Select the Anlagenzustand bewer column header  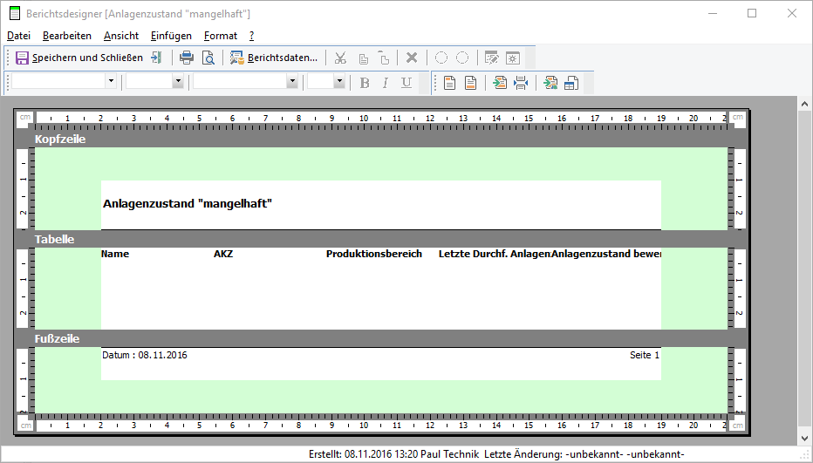click(x=606, y=254)
